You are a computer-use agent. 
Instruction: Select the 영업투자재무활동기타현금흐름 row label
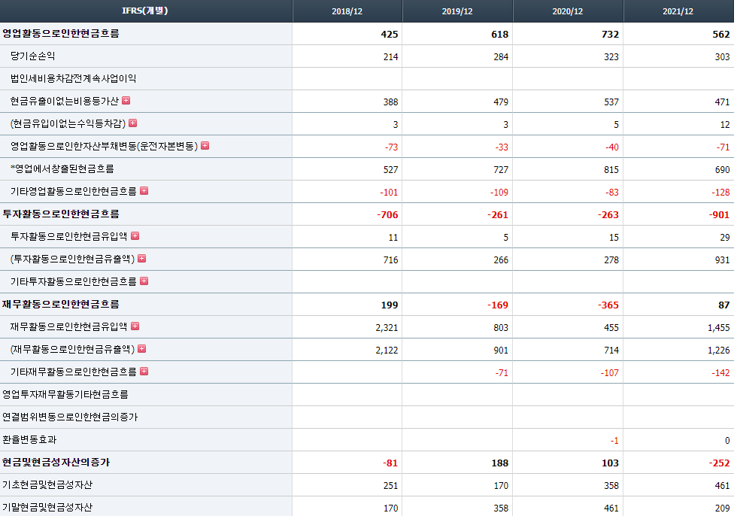tap(65, 394)
